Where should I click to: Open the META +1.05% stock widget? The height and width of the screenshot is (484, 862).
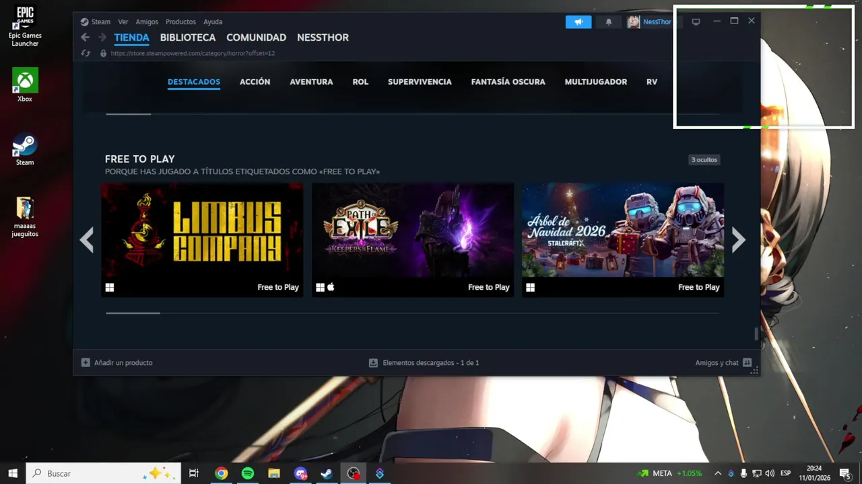pyautogui.click(x=671, y=473)
